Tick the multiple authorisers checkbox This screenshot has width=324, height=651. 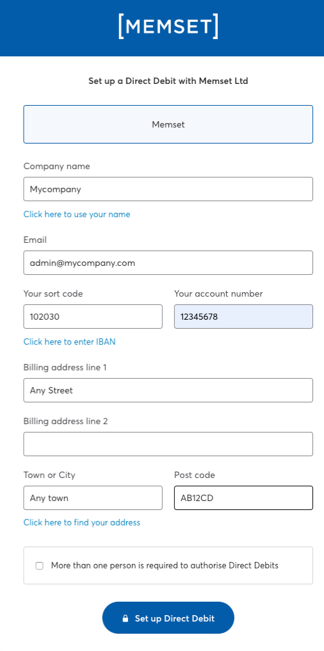point(40,566)
